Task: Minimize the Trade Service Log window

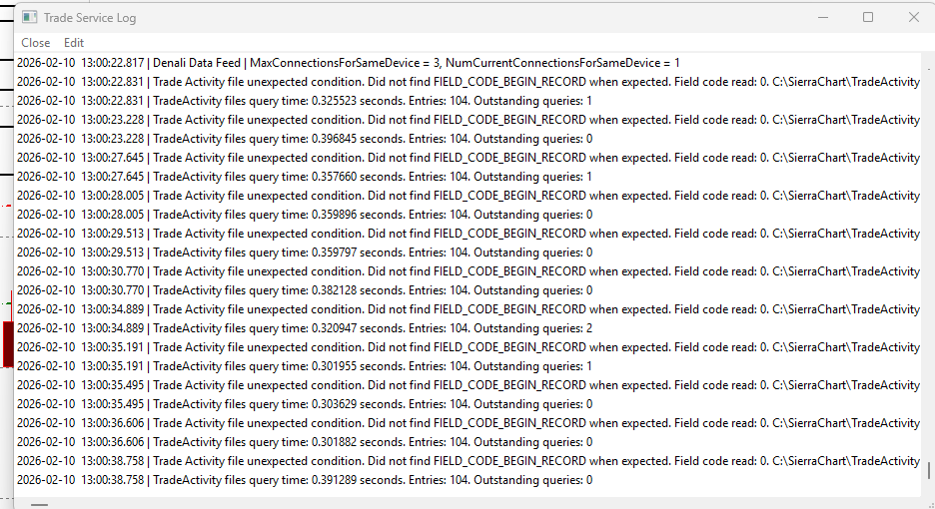Action: 823,18
